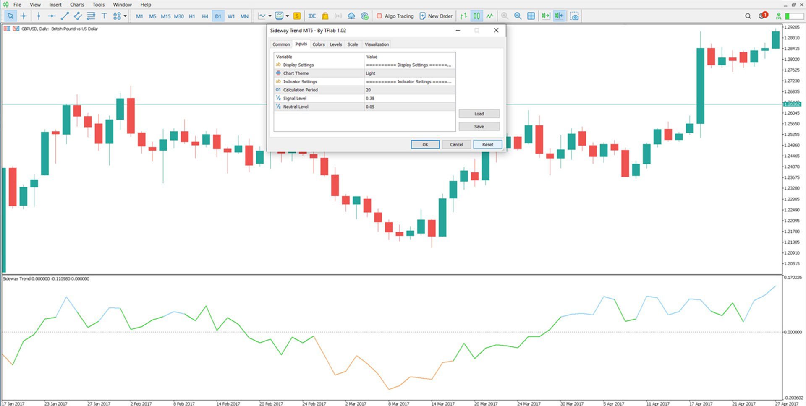Viewport: 806px width, 406px height.
Task: Switch to bar chart view
Action: [x=463, y=16]
